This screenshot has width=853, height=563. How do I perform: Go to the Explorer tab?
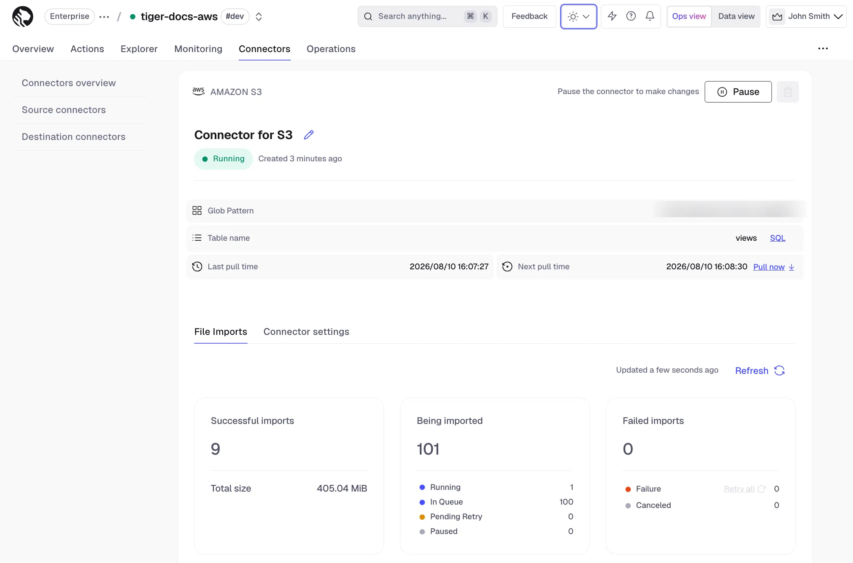point(139,49)
